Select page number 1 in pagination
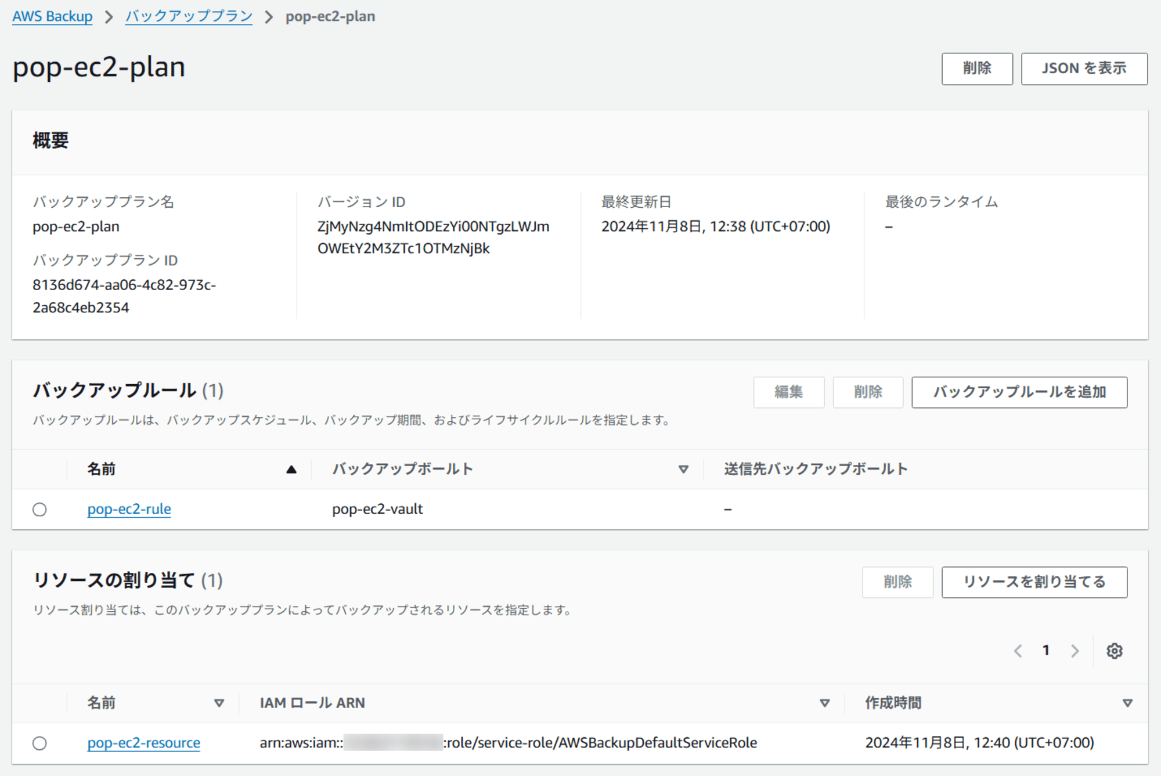This screenshot has height=776, width=1161. click(x=1045, y=651)
